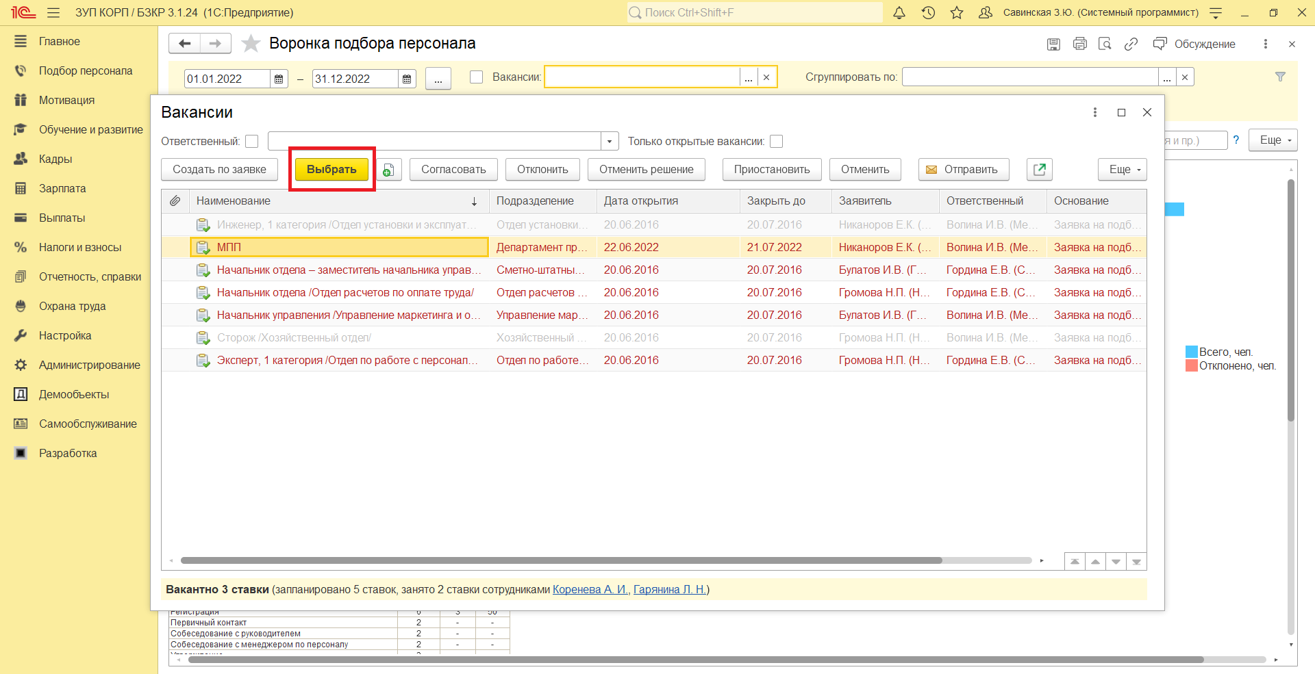Viewport: 1315px width, 674px height.
Task: Go to Зарплата section in sidebar
Action: tap(62, 189)
